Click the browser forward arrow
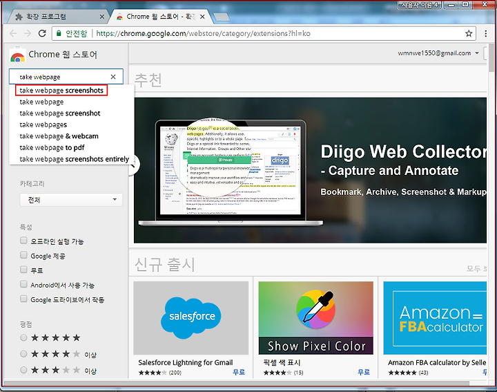The width and height of the screenshot is (497, 392). pyautogui.click(x=28, y=33)
